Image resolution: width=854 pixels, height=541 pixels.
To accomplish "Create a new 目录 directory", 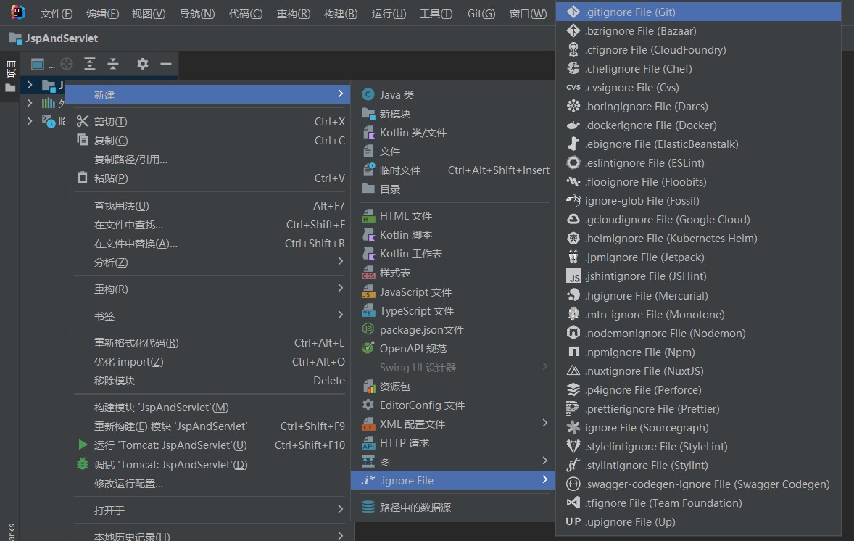I will tap(455, 189).
